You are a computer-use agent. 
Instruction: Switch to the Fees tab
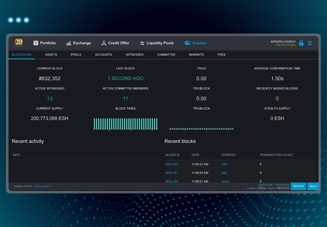click(222, 54)
